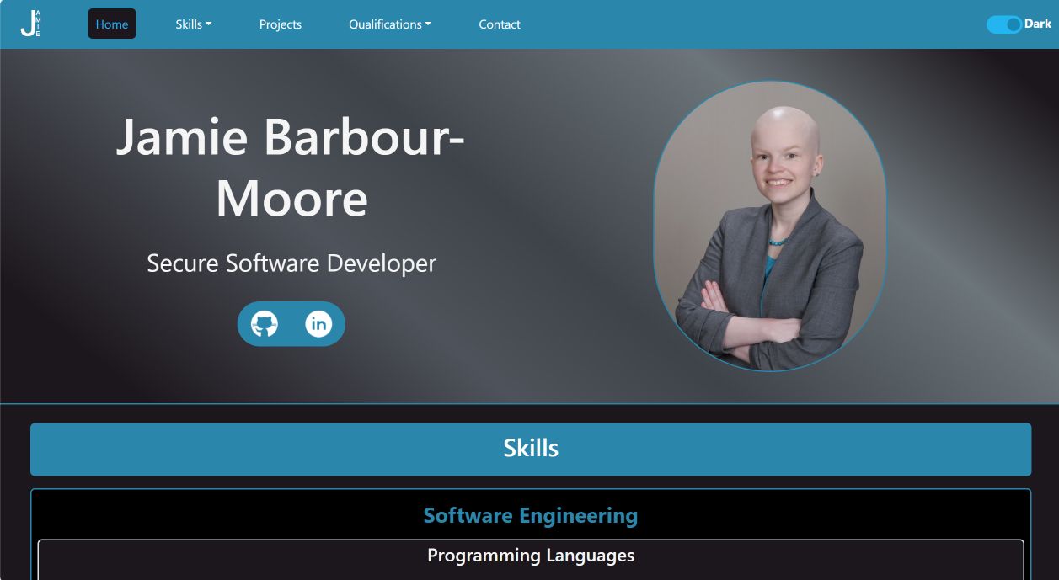Viewport: 1059px width, 580px height.
Task: Expand the Skills dropdown menu
Action: (193, 24)
